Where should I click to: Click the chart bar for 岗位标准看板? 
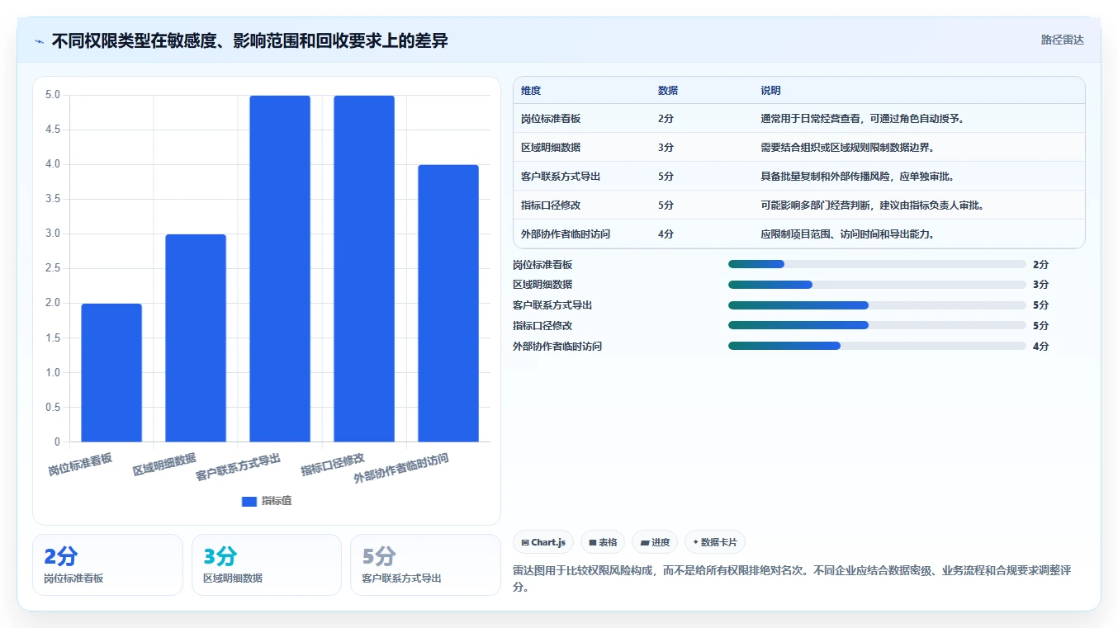[111, 373]
